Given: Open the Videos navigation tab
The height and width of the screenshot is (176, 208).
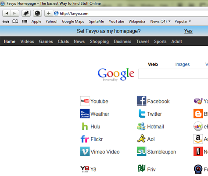Looking at the screenshot, I should (27, 41).
